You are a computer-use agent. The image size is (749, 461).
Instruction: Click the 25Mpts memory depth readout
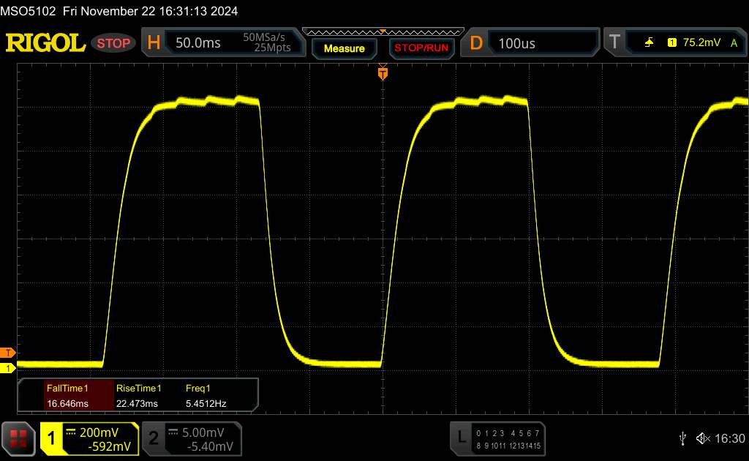tap(272, 48)
